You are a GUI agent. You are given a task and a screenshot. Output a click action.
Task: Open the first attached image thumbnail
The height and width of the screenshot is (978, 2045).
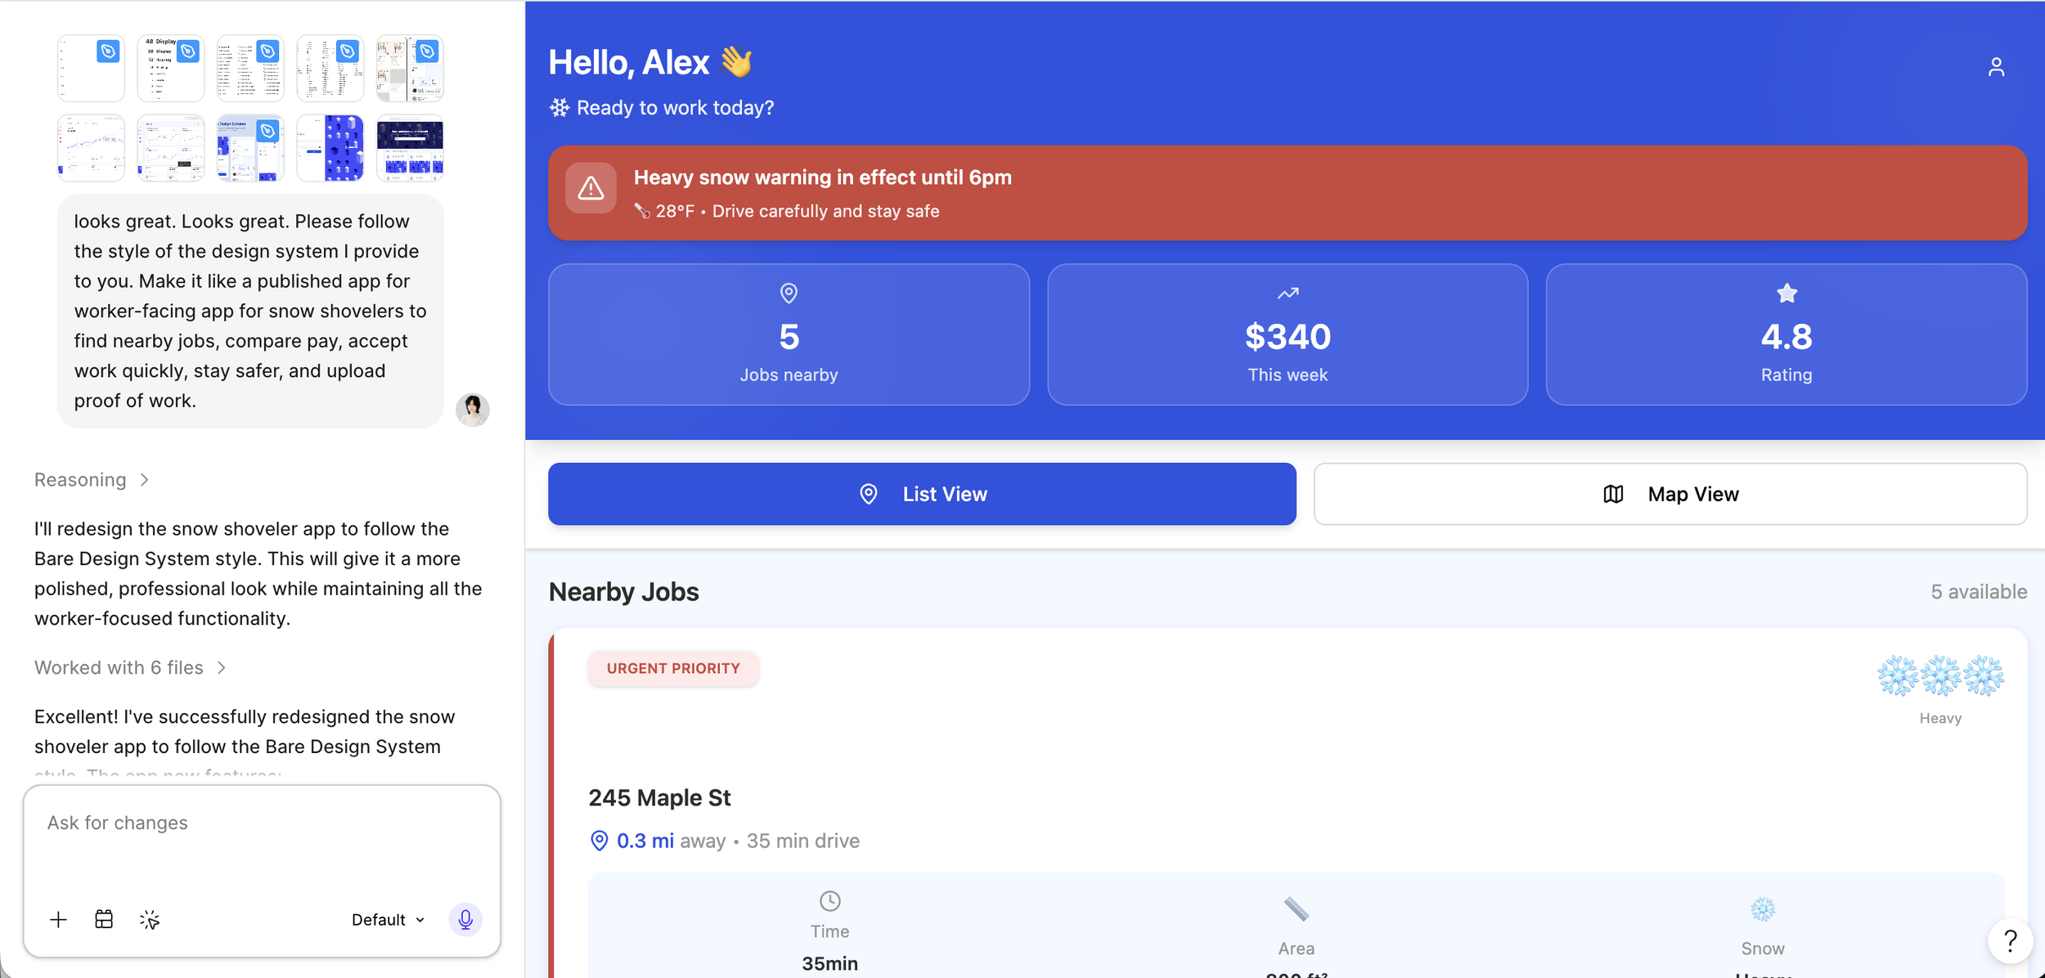click(x=91, y=68)
